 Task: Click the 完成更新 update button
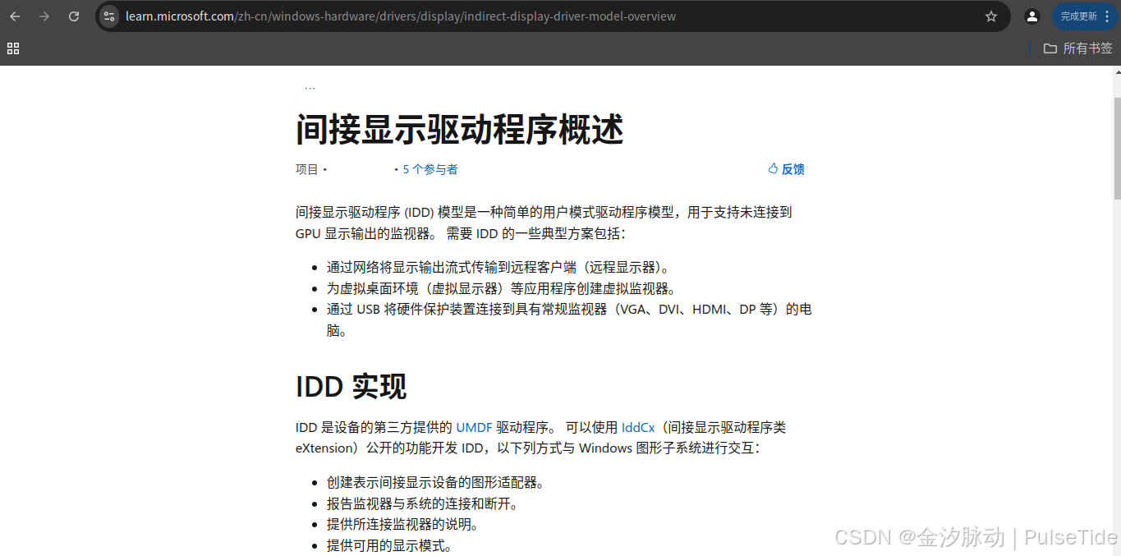1078,16
